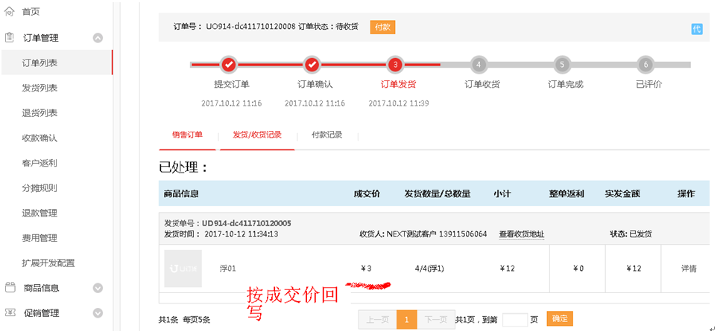Select 订单列表 in the sidebar
This screenshot has width=726, height=331.
(x=56, y=62)
